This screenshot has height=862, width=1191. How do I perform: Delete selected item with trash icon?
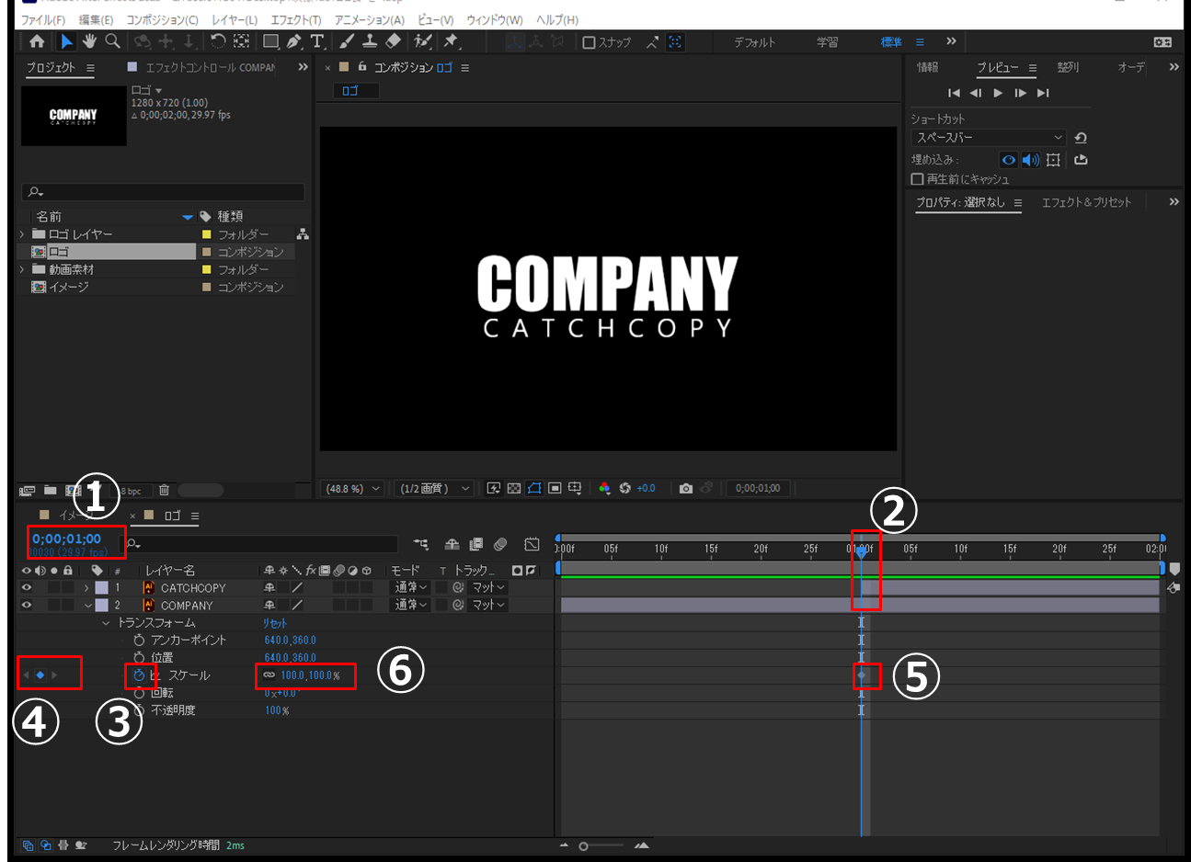[164, 491]
